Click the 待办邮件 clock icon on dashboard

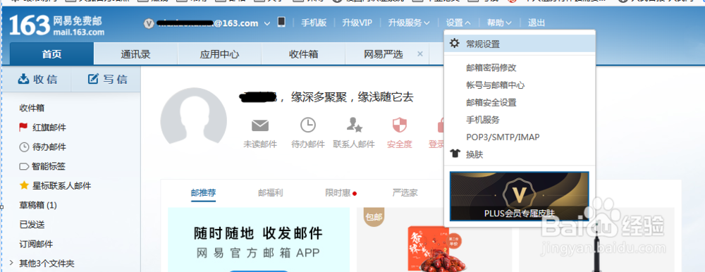click(x=308, y=125)
